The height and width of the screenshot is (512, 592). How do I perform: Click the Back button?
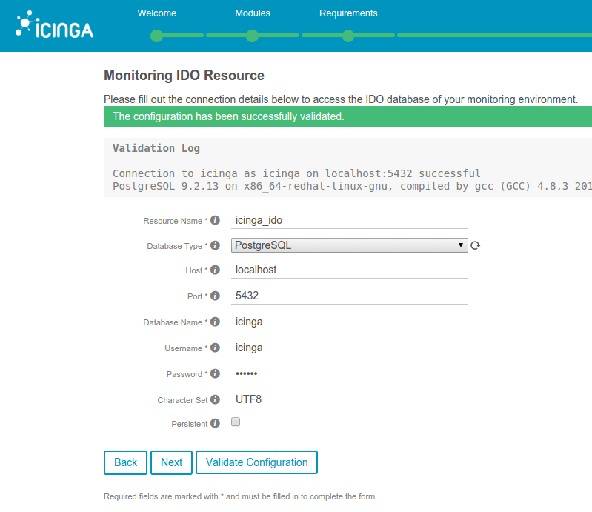125,462
